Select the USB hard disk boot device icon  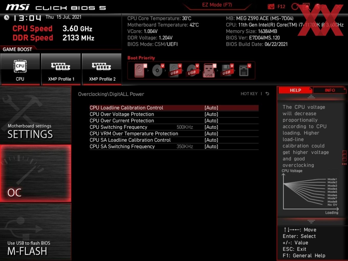click(x=175, y=70)
